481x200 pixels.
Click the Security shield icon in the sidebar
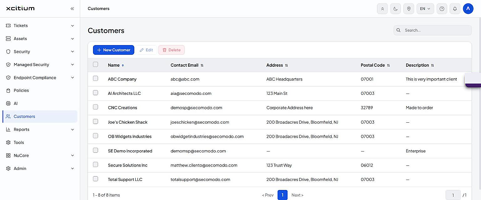point(8,52)
